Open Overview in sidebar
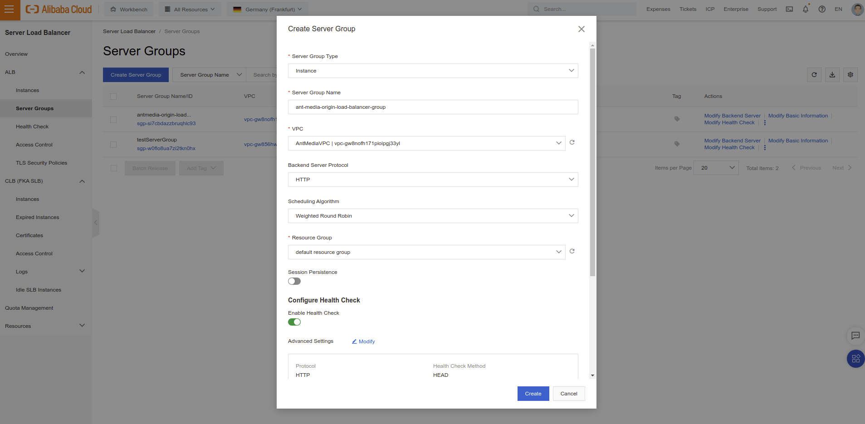Image resolution: width=865 pixels, height=424 pixels. point(16,54)
